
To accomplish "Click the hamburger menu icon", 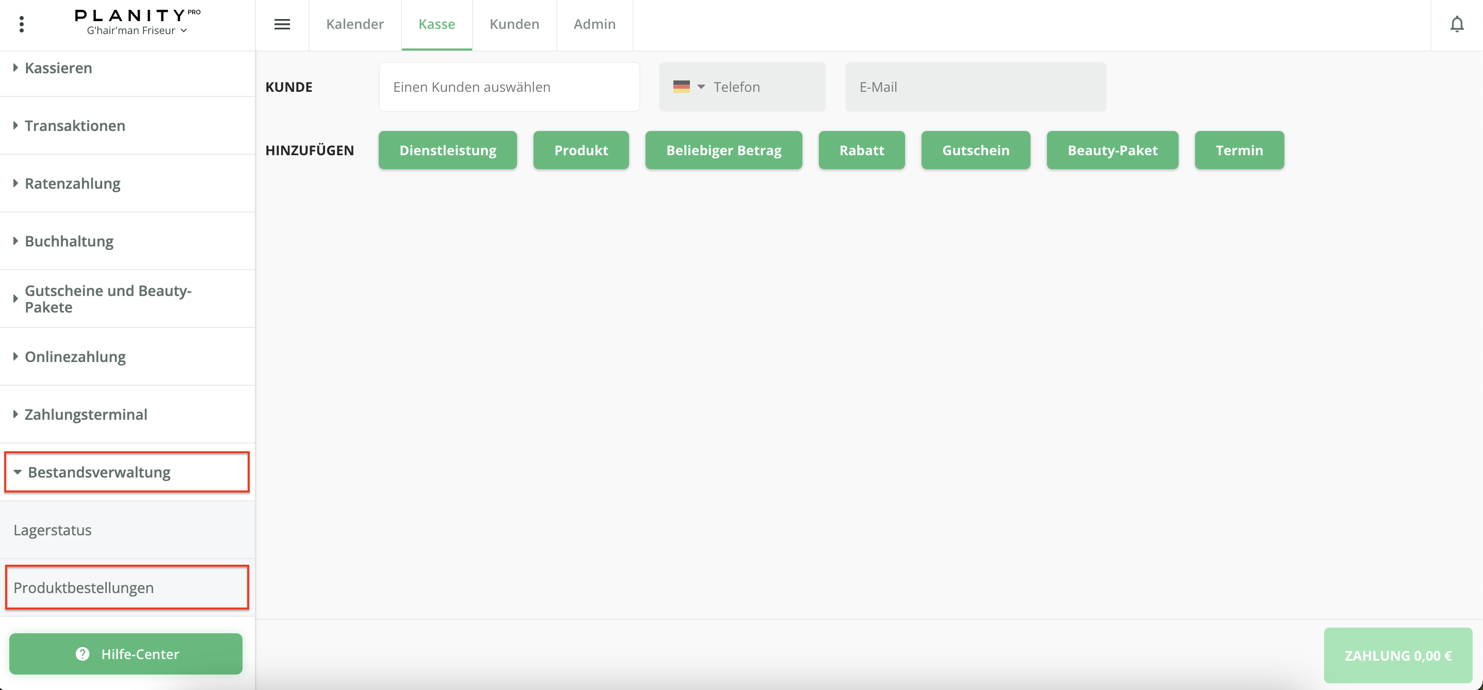I will [x=282, y=24].
